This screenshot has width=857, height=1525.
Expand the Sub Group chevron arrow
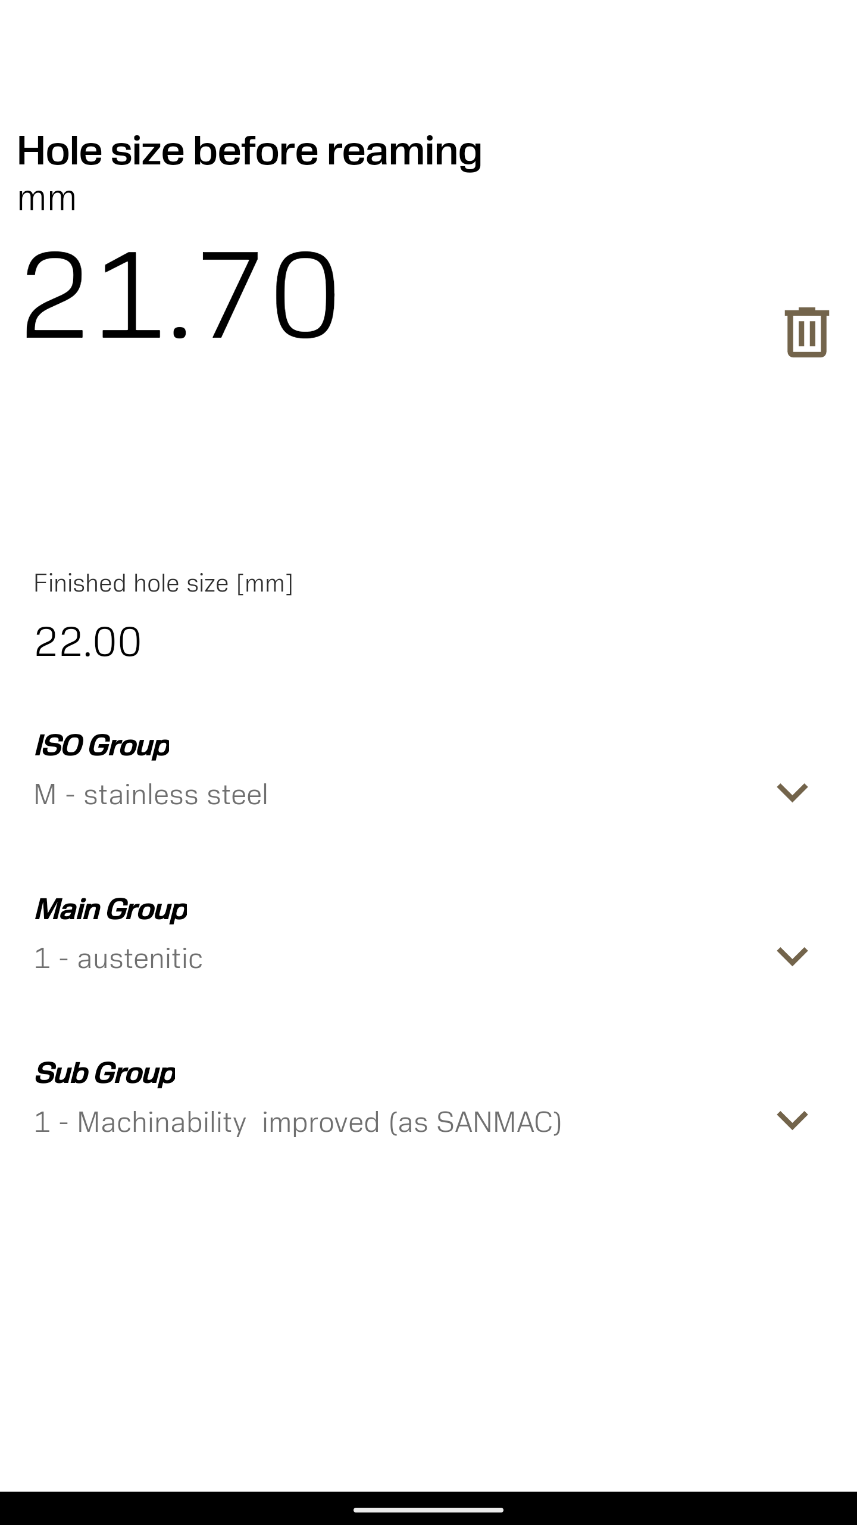792,1121
